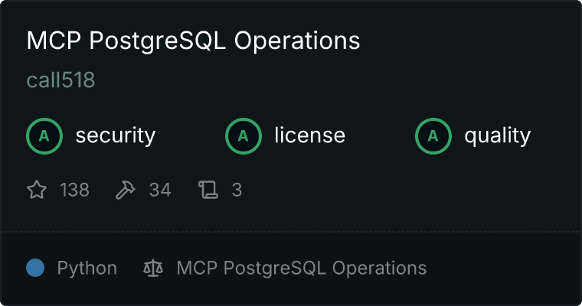Select the security label

point(115,136)
